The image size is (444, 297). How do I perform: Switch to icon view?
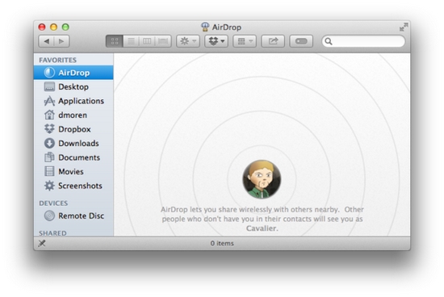[x=115, y=41]
